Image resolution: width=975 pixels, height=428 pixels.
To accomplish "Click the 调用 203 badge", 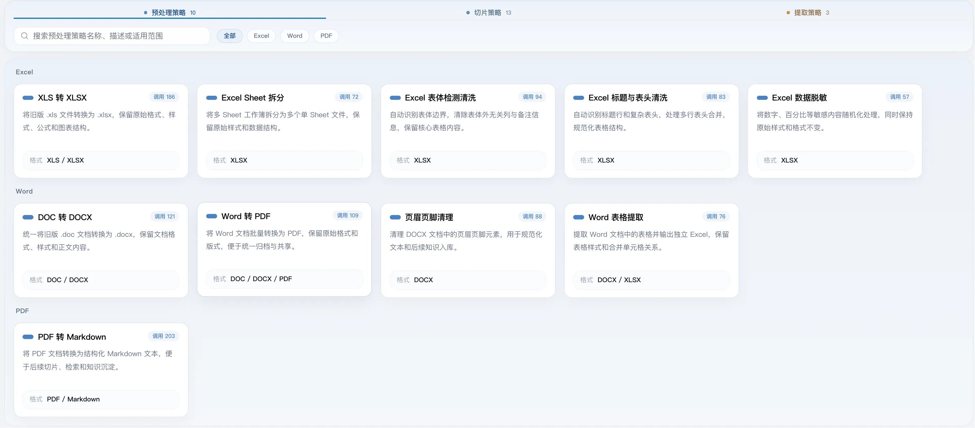I will pyautogui.click(x=164, y=336).
